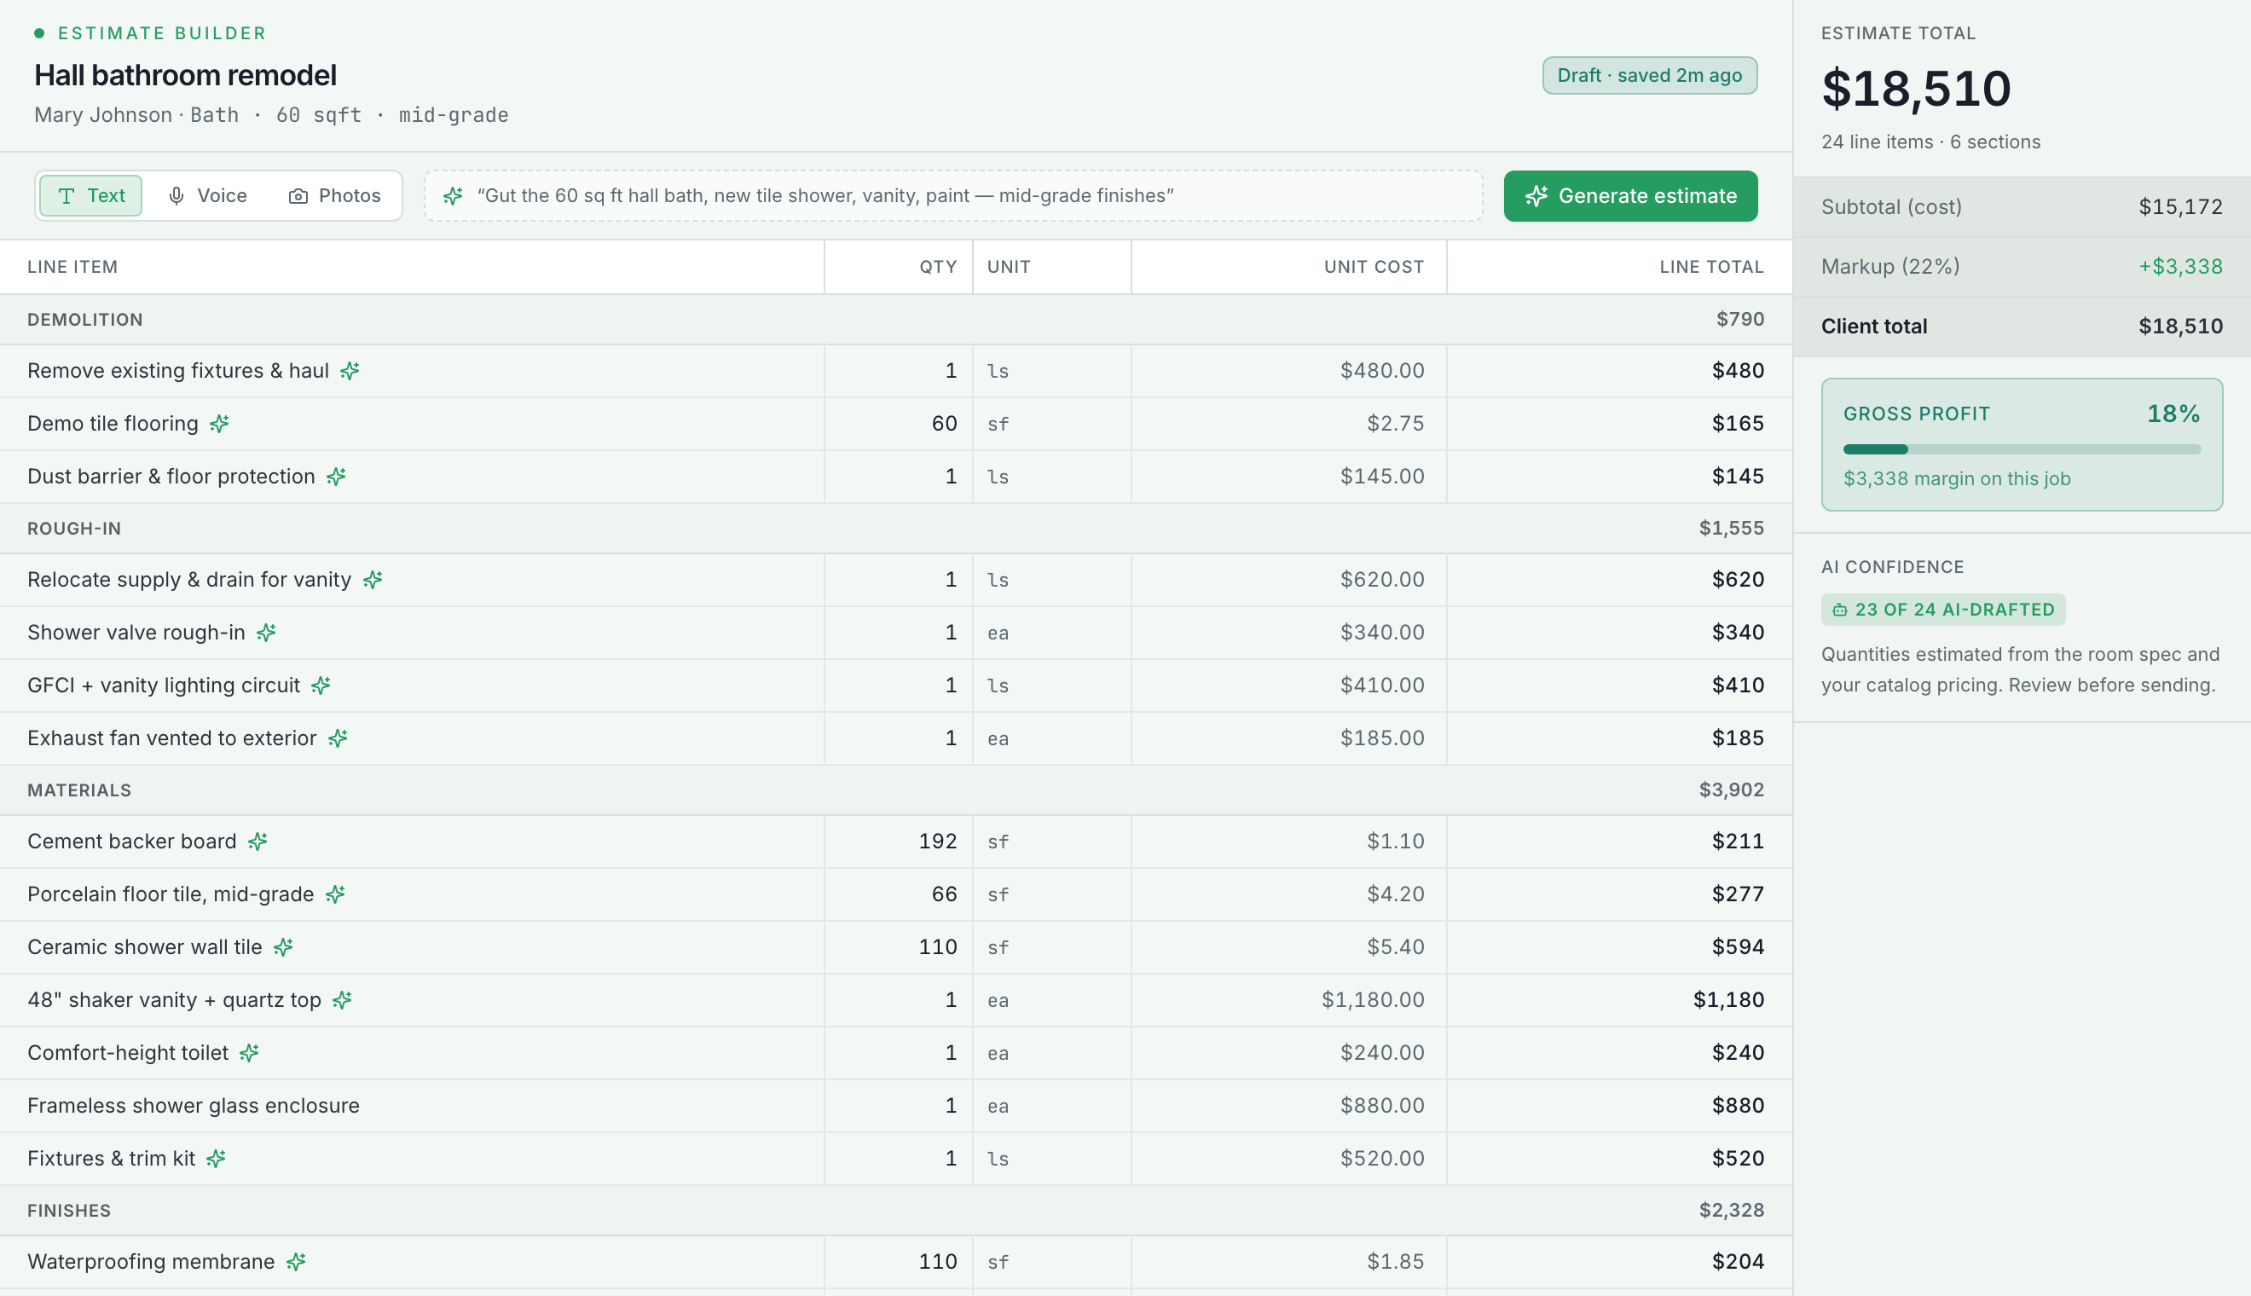Click quantity 60 for Demo tile flooring
The height and width of the screenshot is (1296, 2251).
[x=944, y=424]
